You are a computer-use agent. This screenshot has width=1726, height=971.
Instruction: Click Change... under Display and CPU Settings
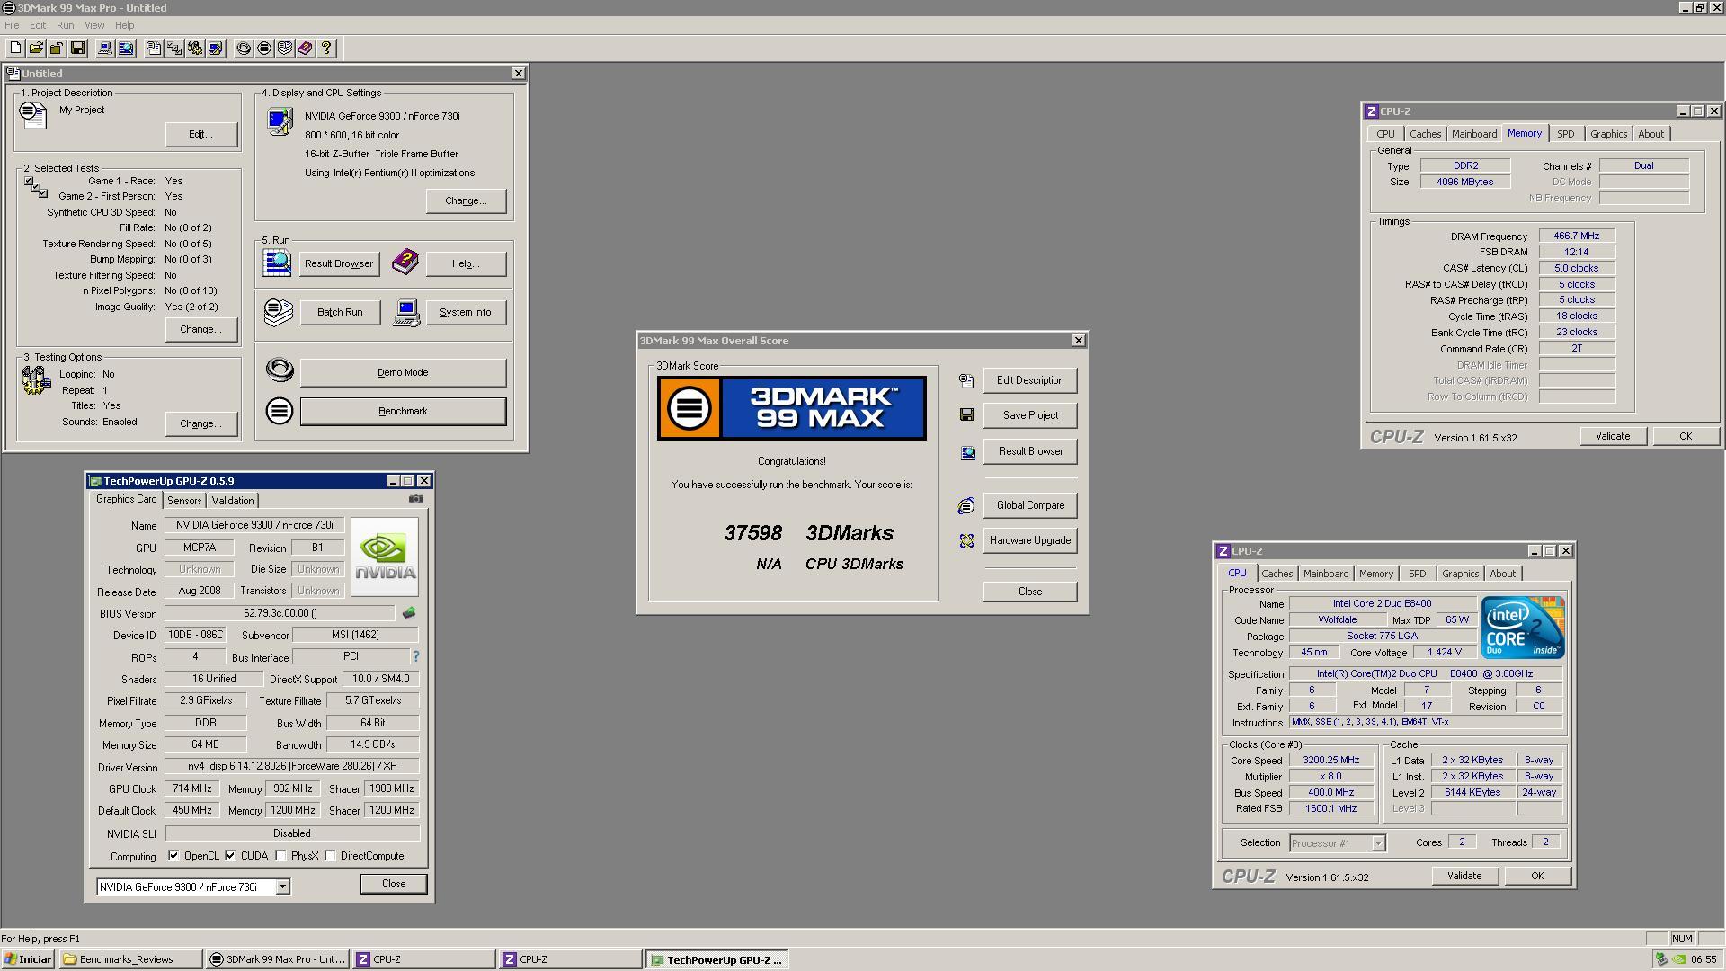coord(466,201)
